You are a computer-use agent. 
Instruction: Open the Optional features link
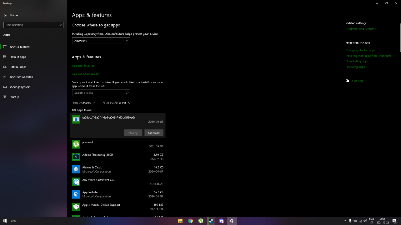pyautogui.click(x=83, y=66)
